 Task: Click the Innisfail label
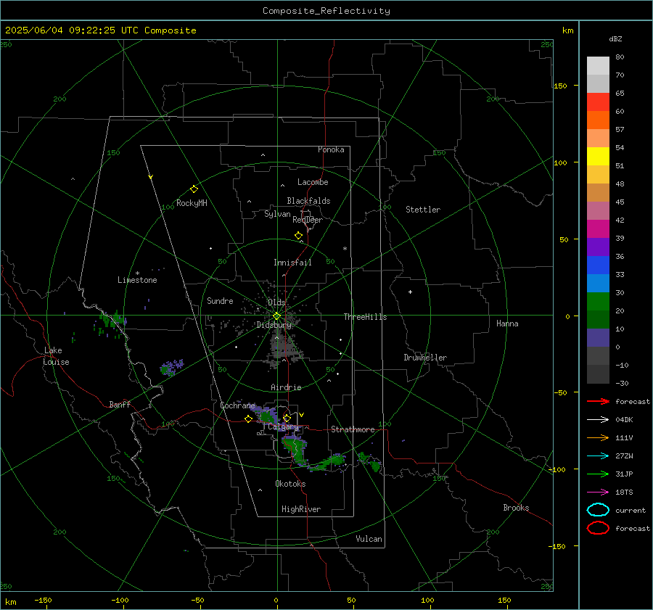pyautogui.click(x=292, y=263)
